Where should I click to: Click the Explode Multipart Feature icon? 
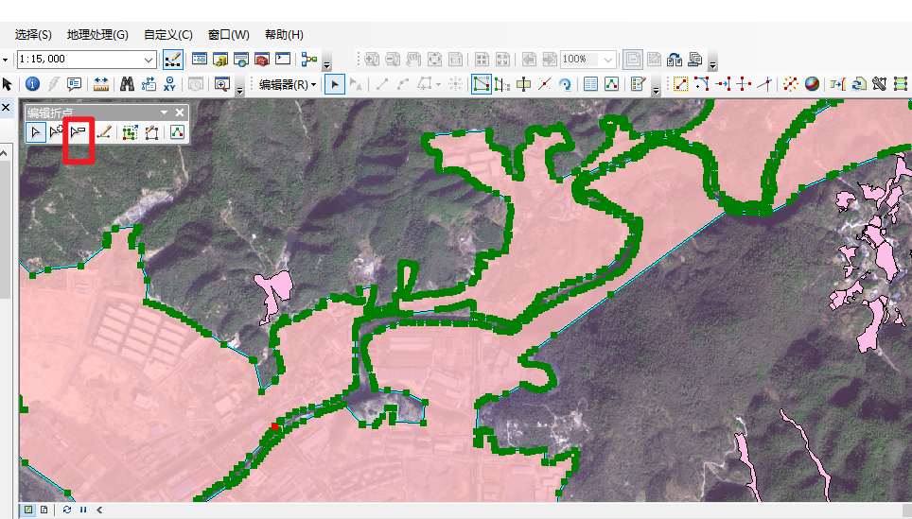[x=791, y=84]
